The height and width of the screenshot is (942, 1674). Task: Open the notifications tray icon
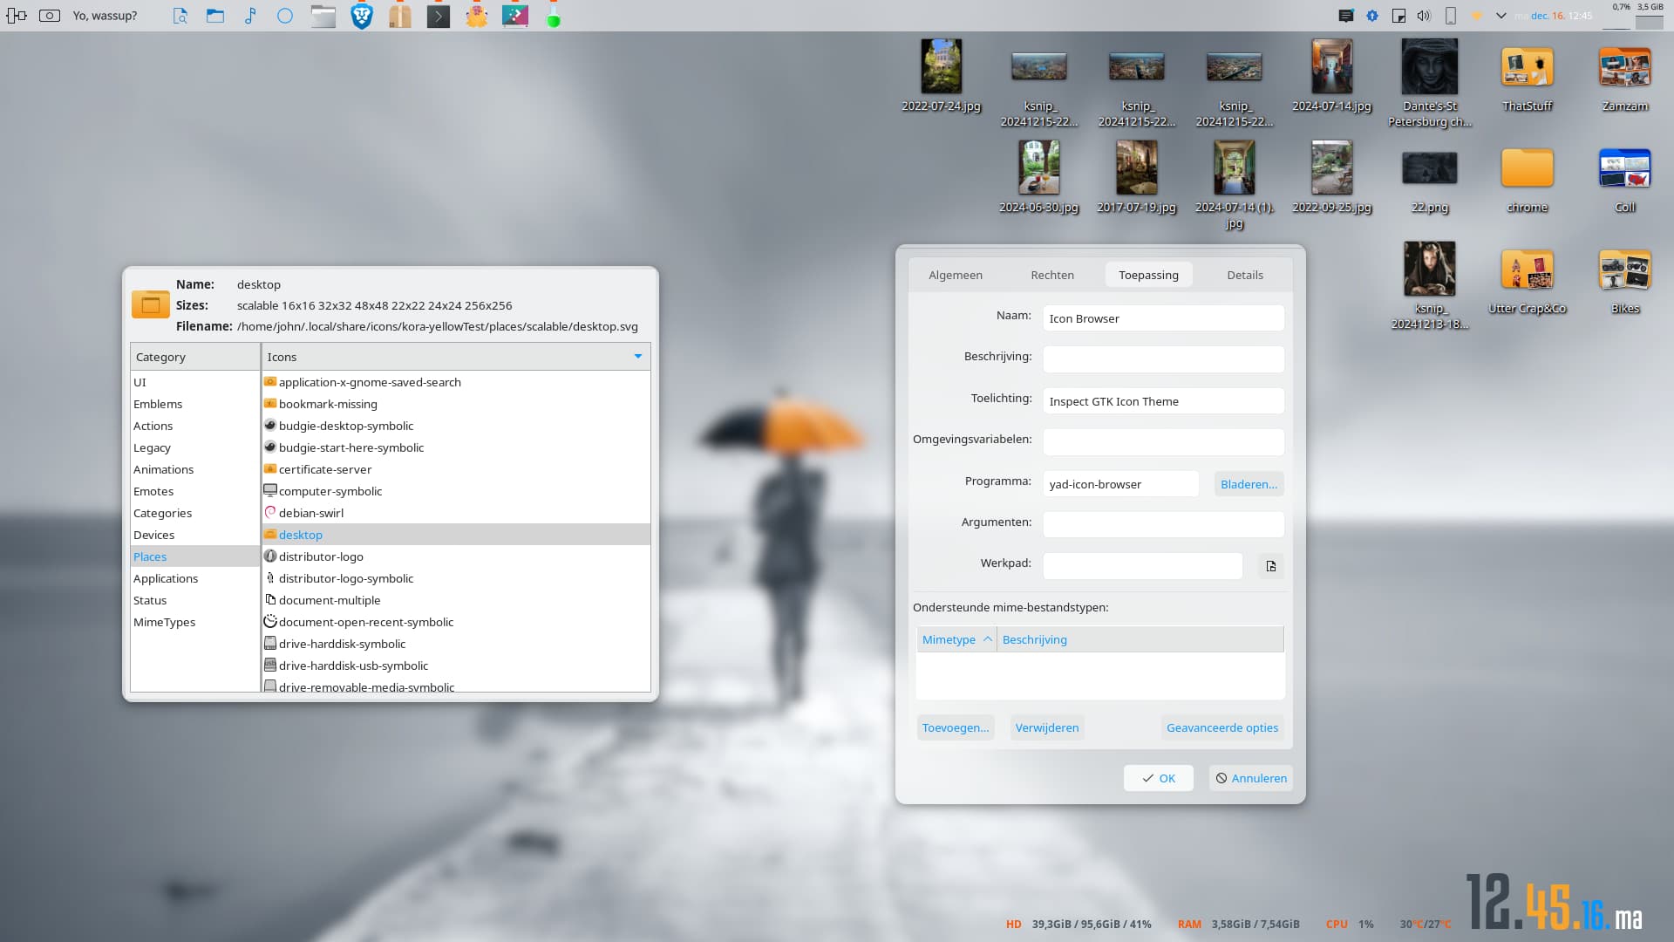pos(1346,16)
